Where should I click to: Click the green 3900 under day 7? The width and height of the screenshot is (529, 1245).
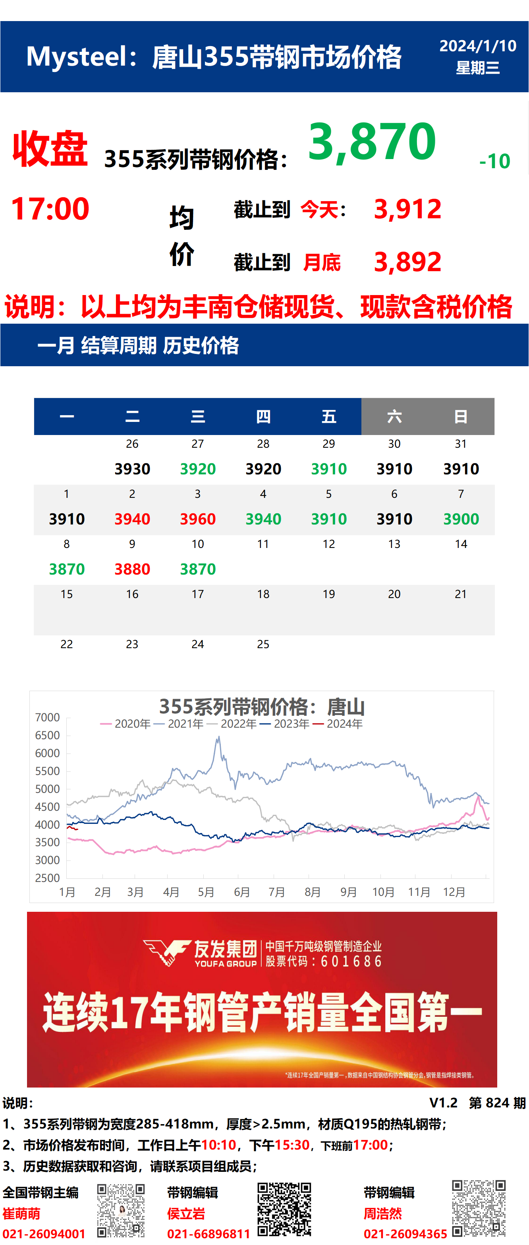coord(461,519)
